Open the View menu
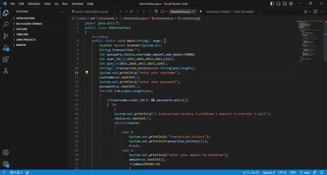This screenshot has width=327, height=175. point(47,4)
